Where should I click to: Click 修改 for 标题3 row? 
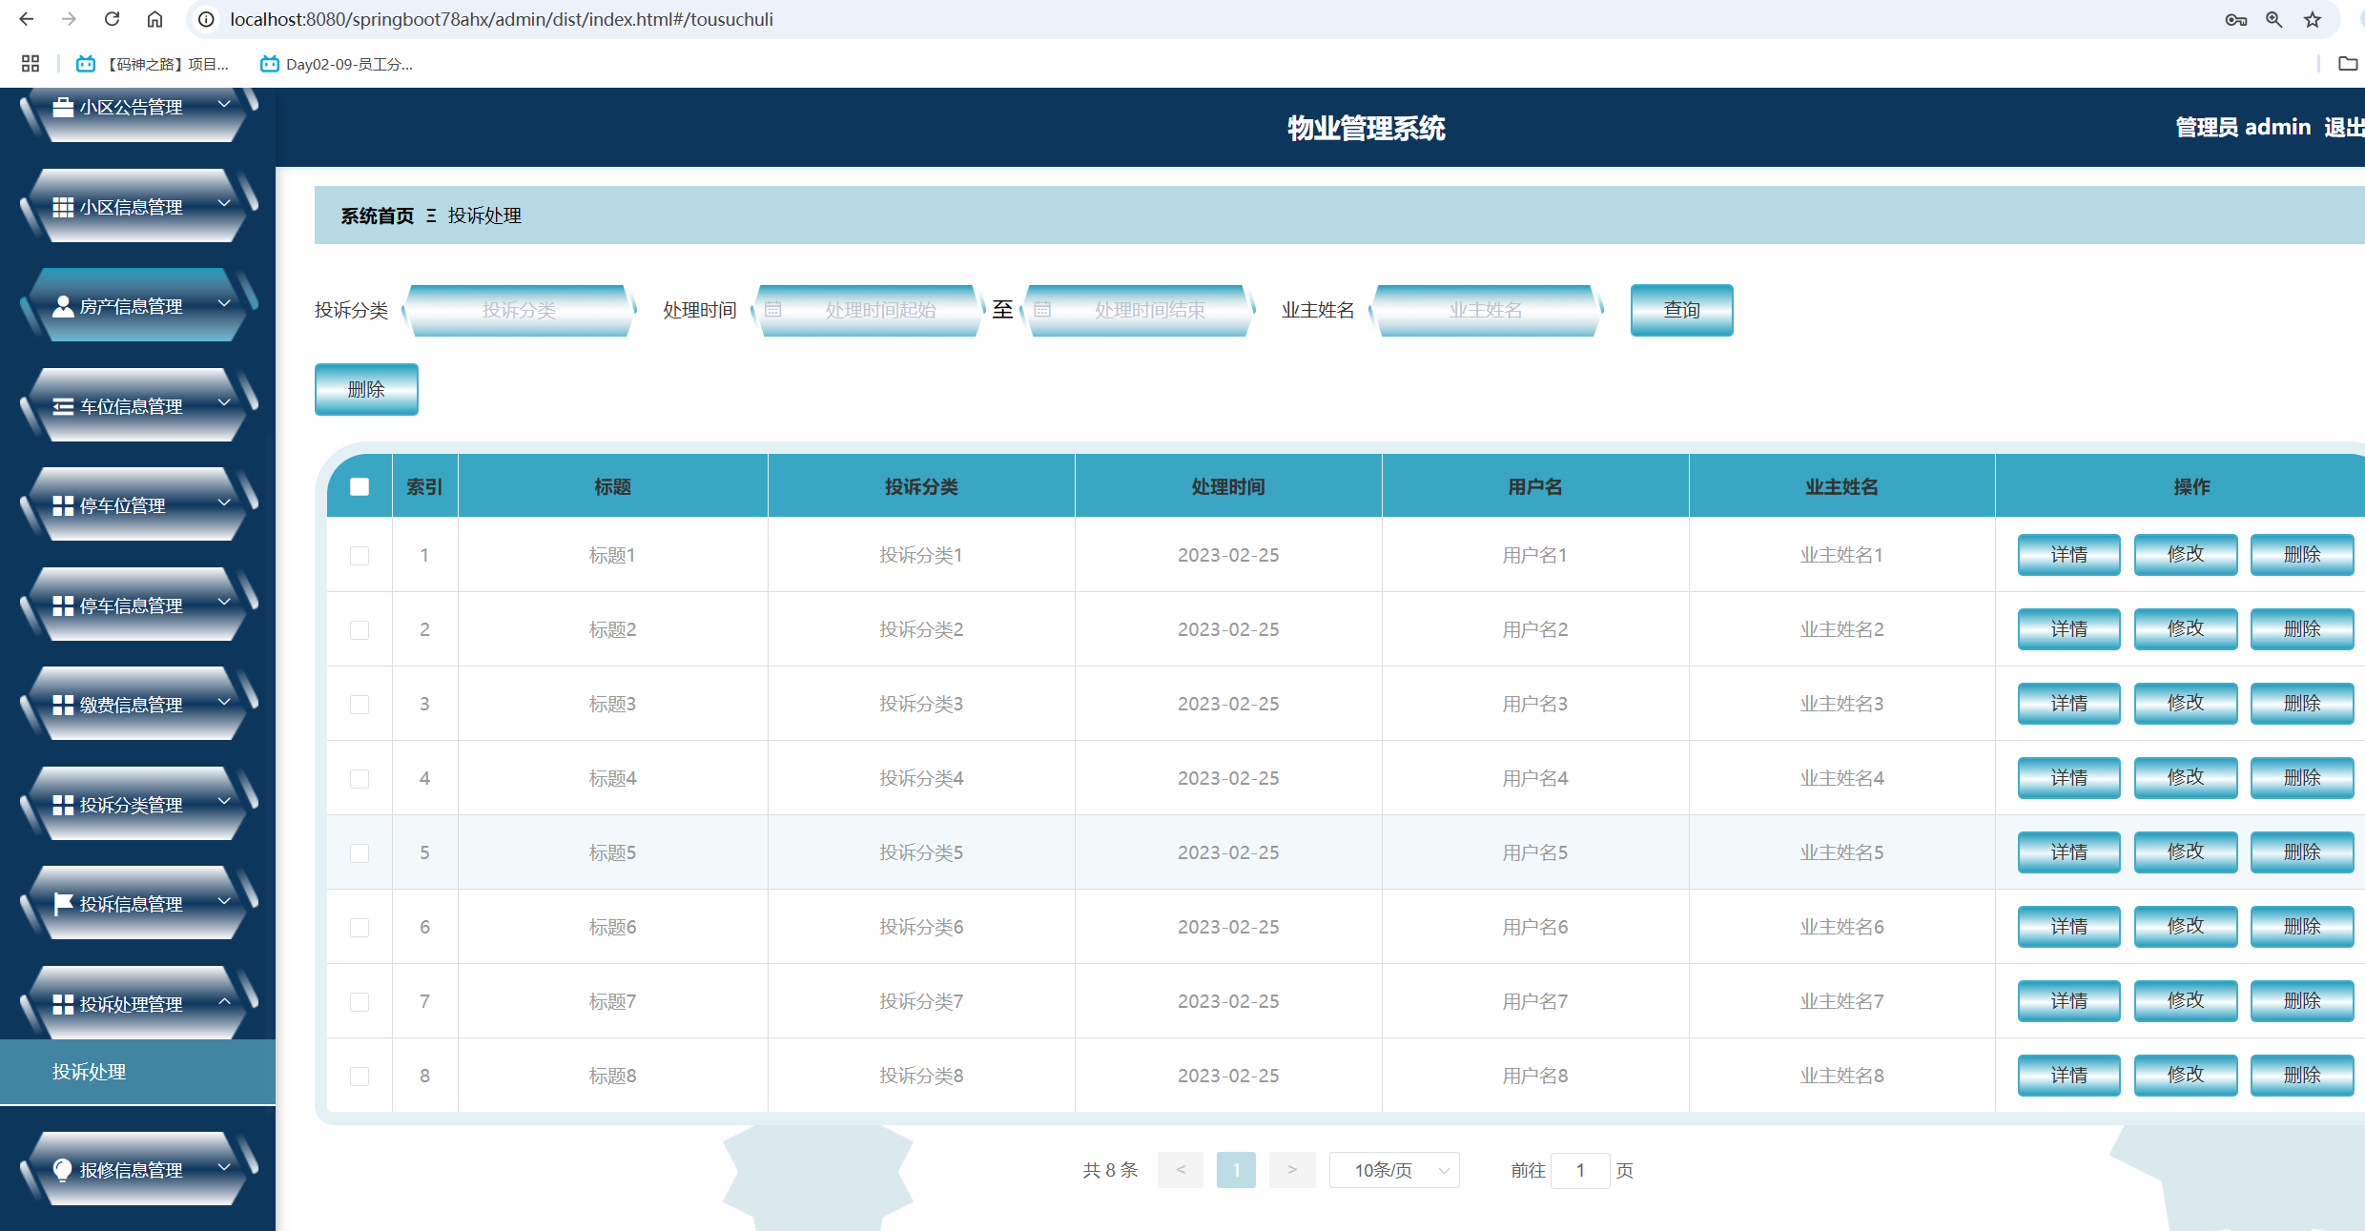[x=2185, y=704]
